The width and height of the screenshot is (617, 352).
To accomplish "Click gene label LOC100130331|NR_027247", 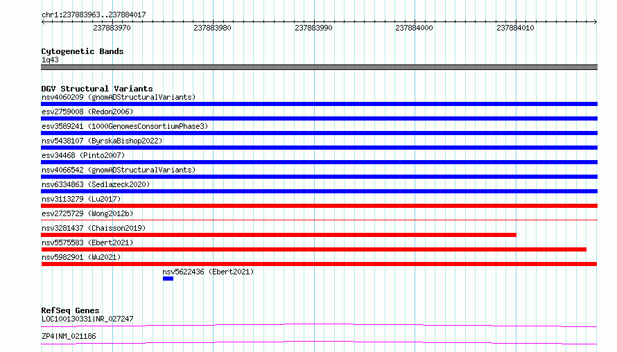I will click(87, 319).
